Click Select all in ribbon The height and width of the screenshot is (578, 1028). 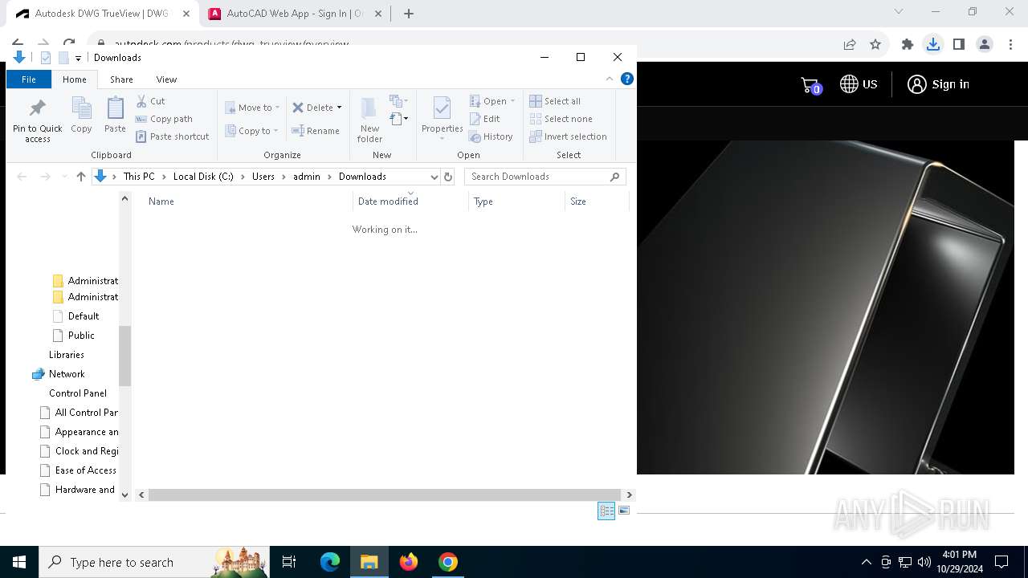[555, 101]
